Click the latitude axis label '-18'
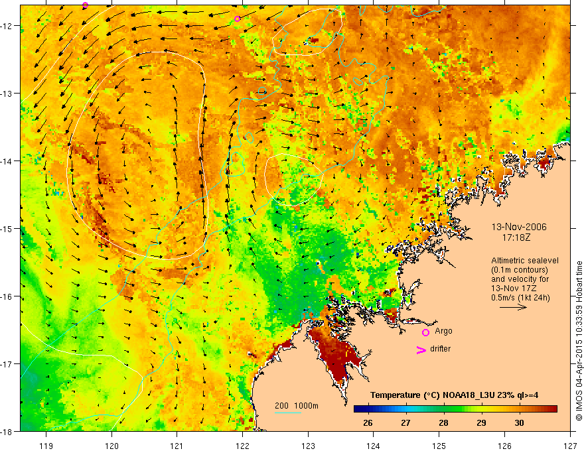 (8, 431)
